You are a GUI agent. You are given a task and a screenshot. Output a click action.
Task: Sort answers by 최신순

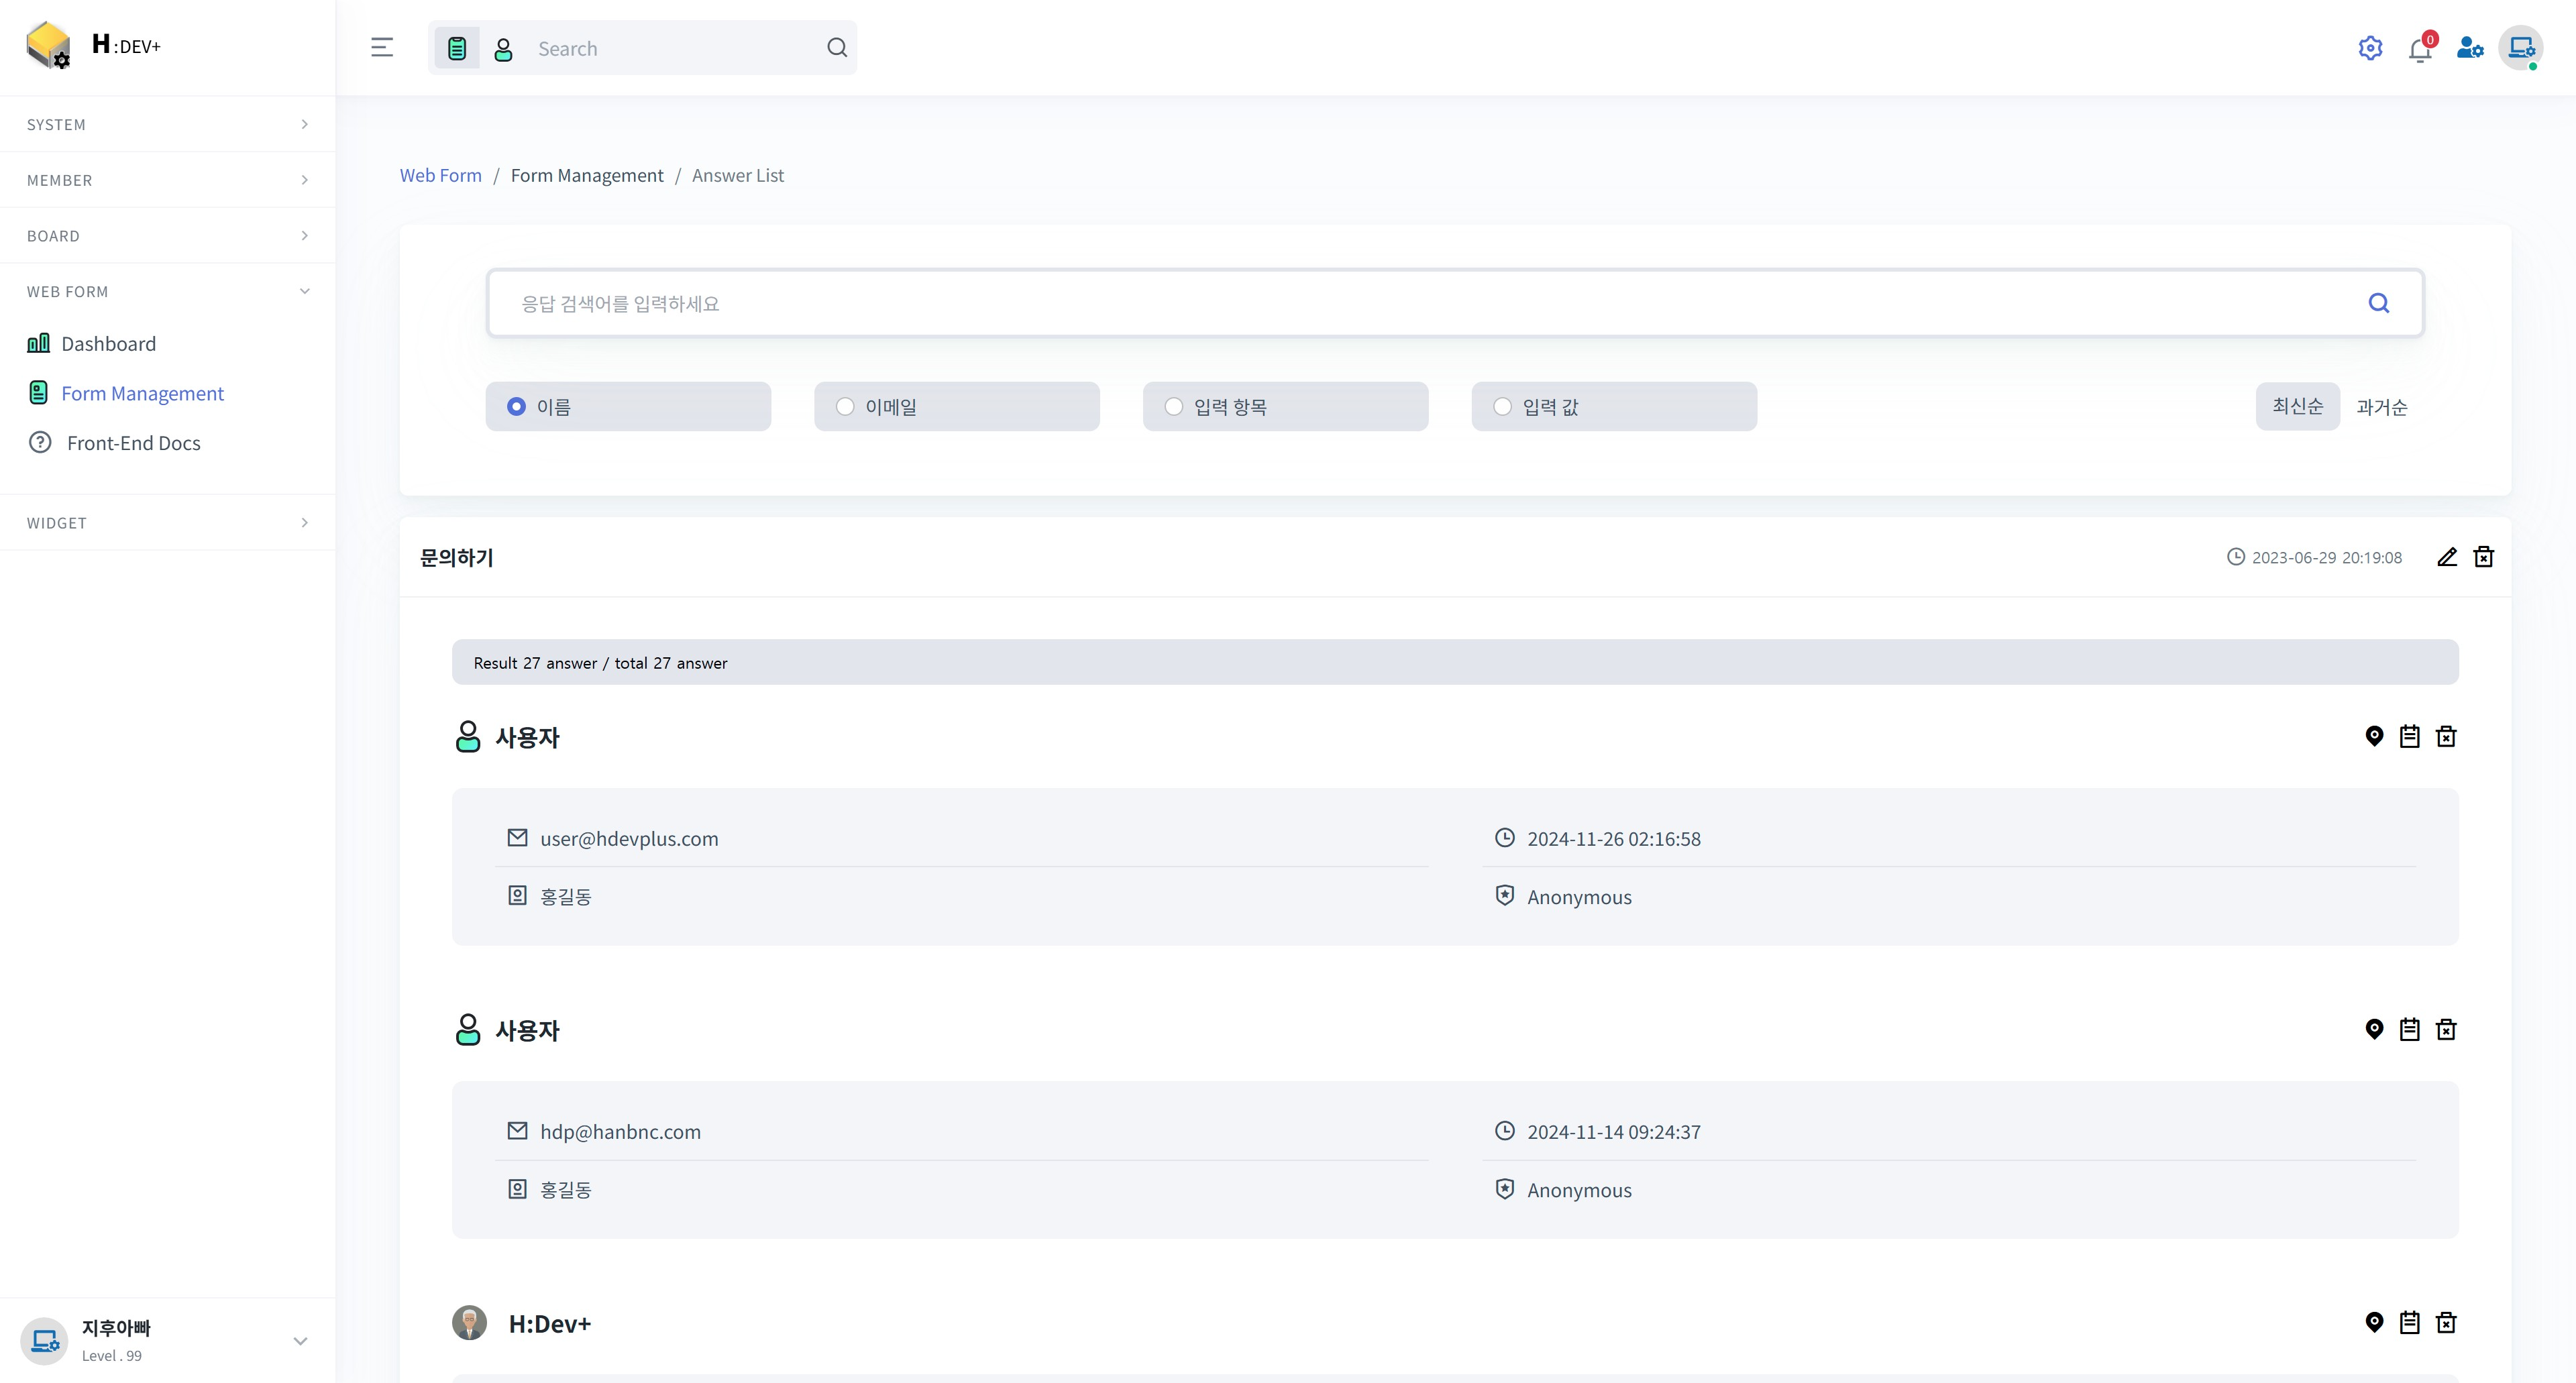2297,406
